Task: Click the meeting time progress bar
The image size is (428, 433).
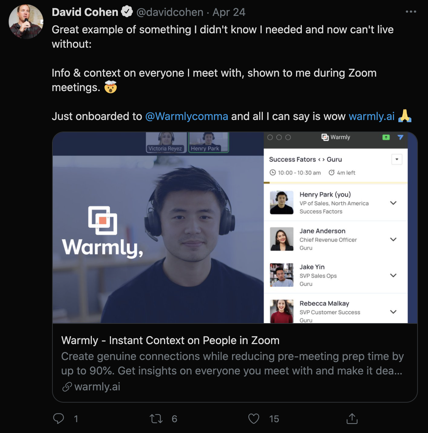Action: point(335,183)
